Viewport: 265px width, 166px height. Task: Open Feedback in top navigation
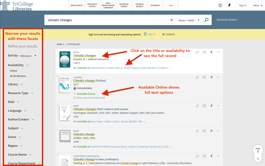(x=155, y=5)
